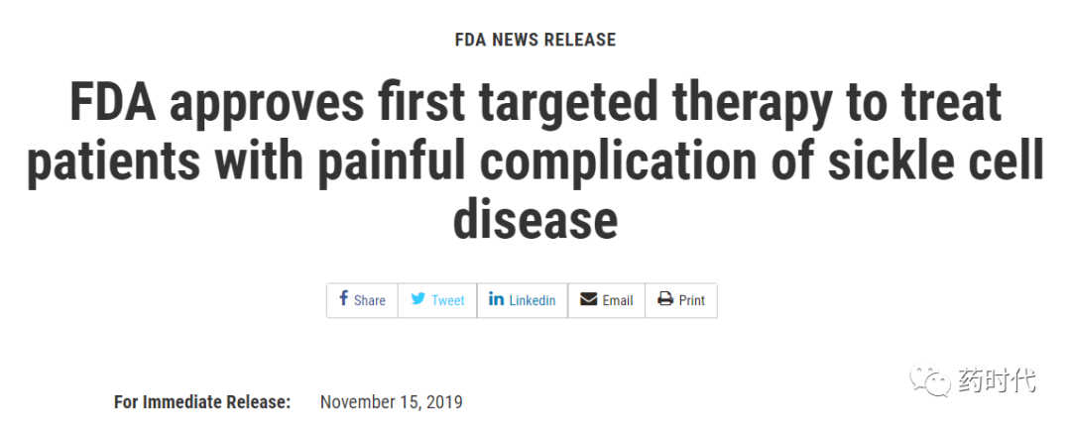Click the printer icon
This screenshot has width=1071, height=428.
(665, 299)
